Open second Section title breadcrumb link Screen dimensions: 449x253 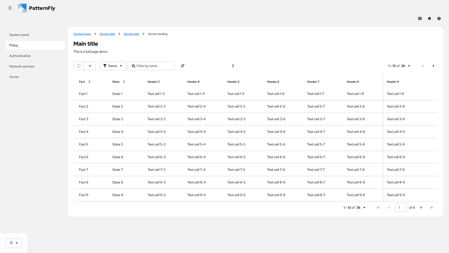131,34
